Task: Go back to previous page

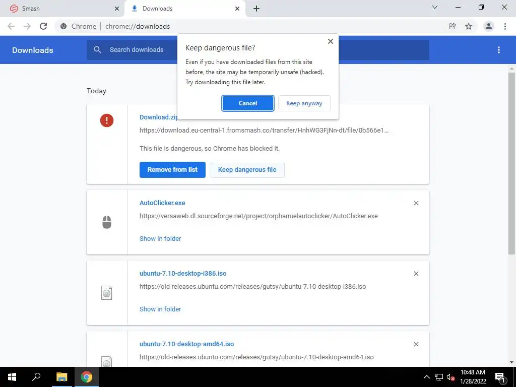Action: [11, 26]
